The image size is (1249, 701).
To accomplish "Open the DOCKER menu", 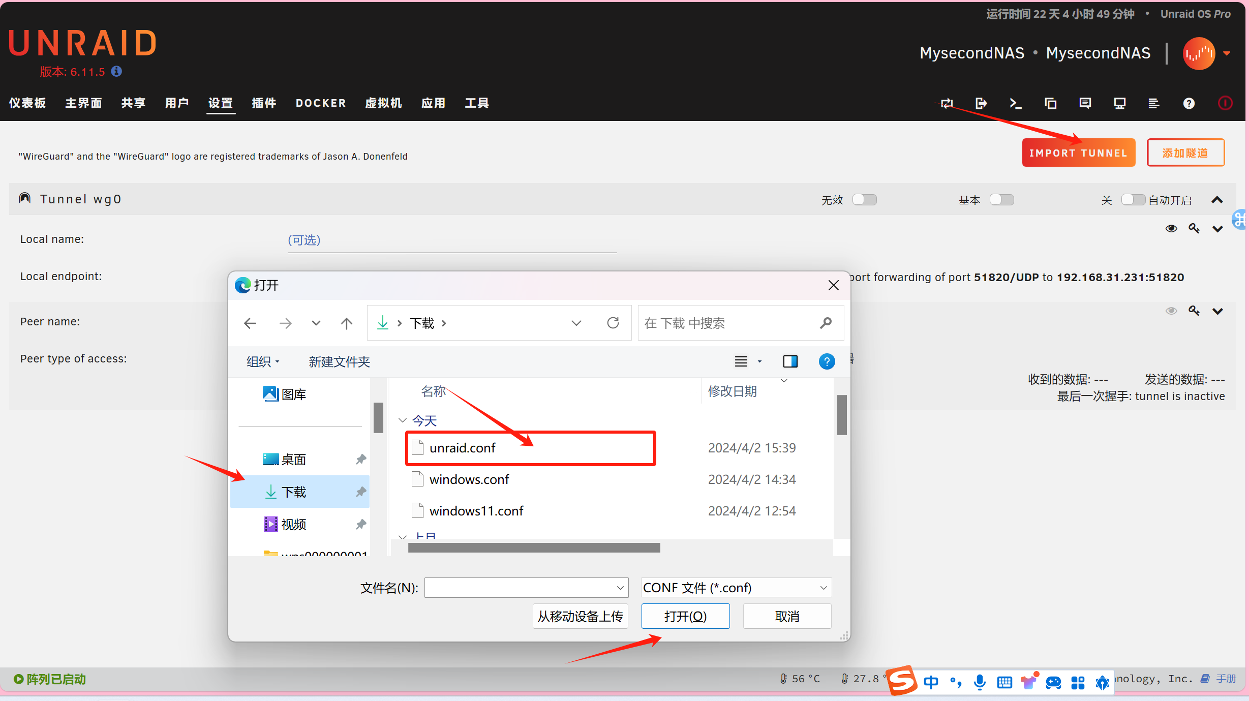I will pyautogui.click(x=321, y=103).
